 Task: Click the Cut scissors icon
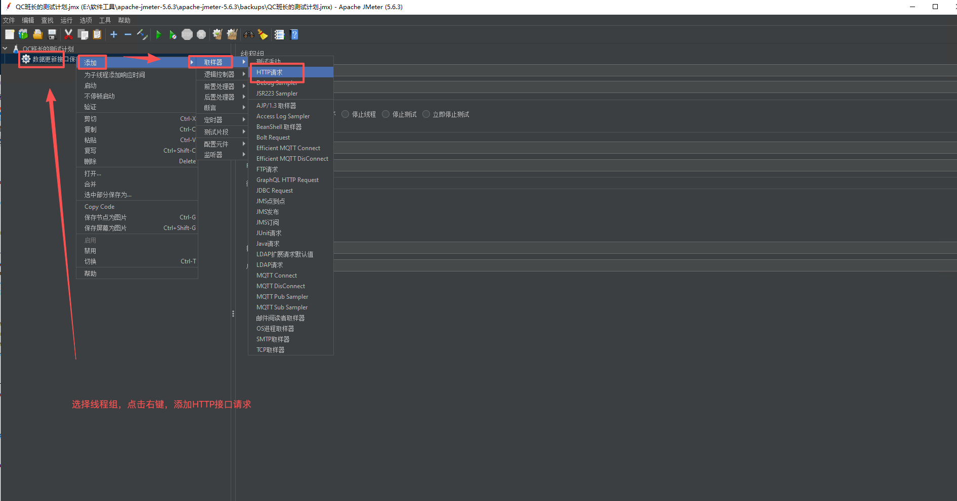click(x=68, y=34)
